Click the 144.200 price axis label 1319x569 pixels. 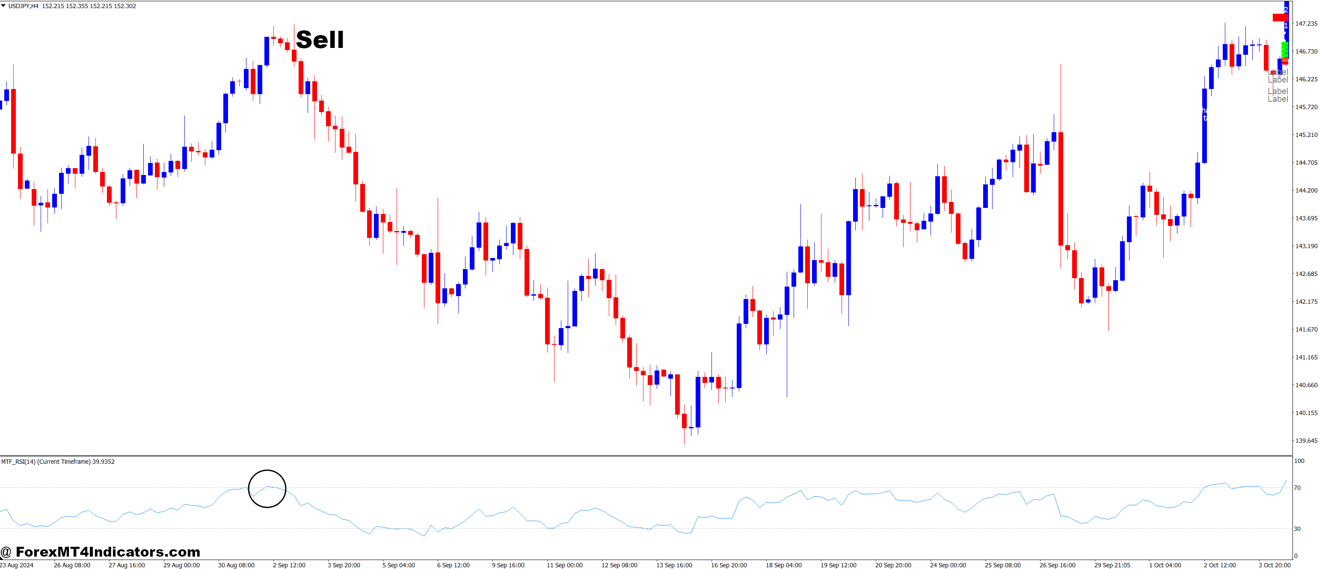point(1306,190)
